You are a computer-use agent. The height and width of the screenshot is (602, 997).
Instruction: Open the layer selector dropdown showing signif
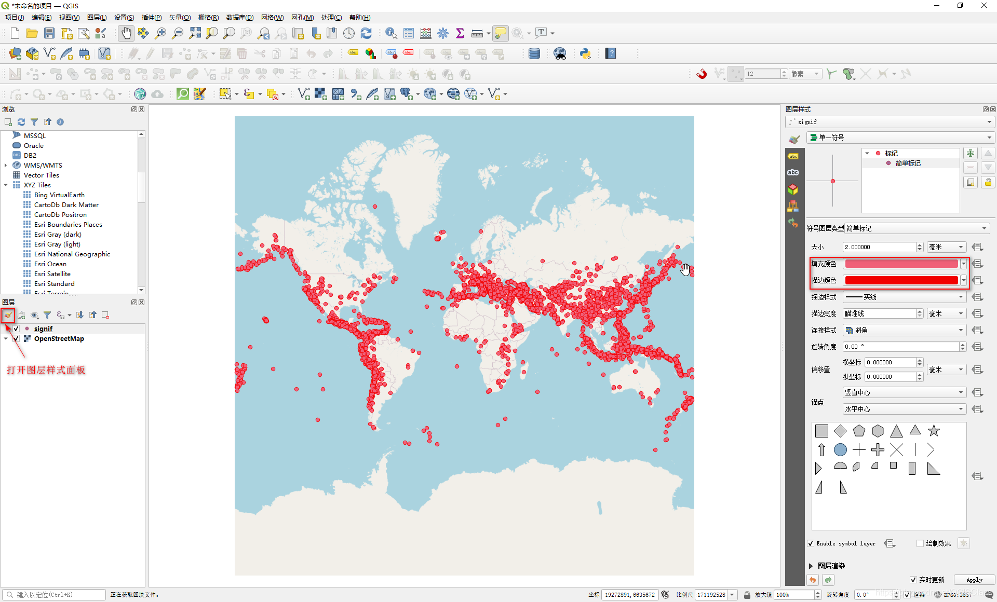890,122
